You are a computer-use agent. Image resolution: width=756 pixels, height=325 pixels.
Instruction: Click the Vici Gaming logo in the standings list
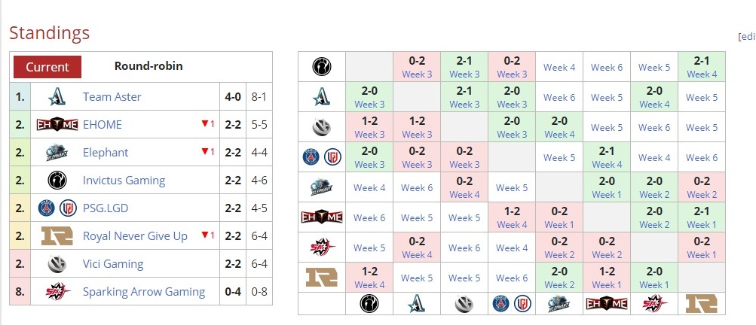pyautogui.click(x=57, y=264)
